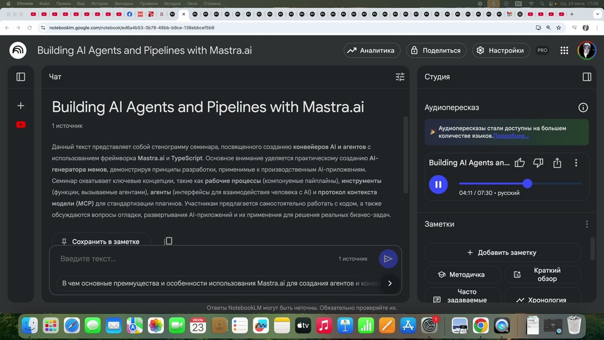The width and height of the screenshot is (604, 340).
Task: Reload the page in Chrome
Action: click(30, 28)
